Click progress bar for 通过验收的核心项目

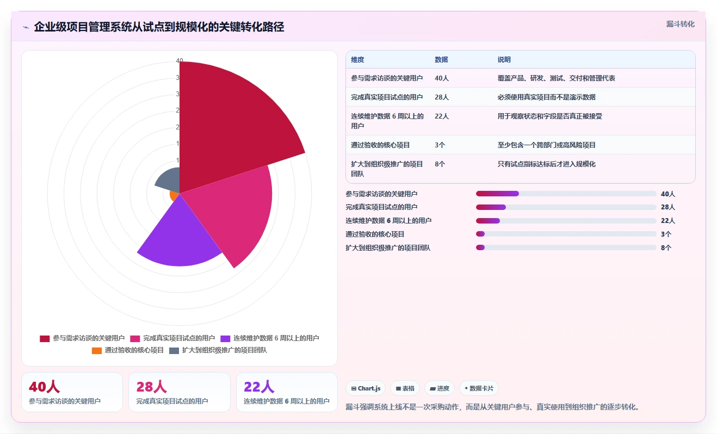coord(566,234)
